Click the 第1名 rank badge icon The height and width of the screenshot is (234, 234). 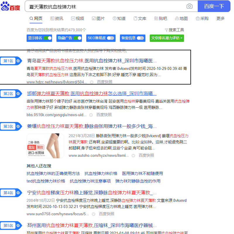[11, 61]
